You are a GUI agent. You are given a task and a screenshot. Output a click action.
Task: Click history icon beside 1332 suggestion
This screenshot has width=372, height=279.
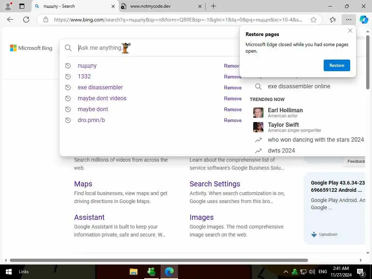point(68,77)
